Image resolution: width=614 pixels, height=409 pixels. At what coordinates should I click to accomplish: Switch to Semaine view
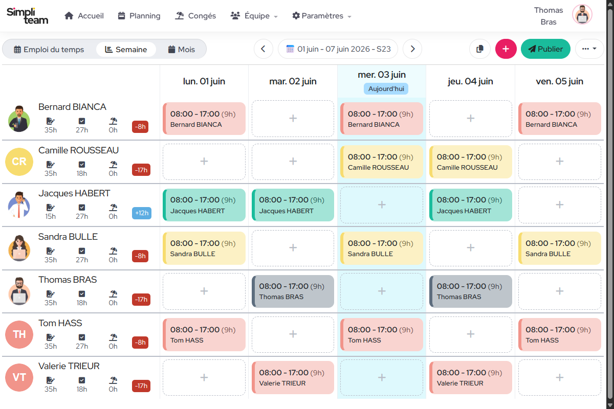(126, 50)
